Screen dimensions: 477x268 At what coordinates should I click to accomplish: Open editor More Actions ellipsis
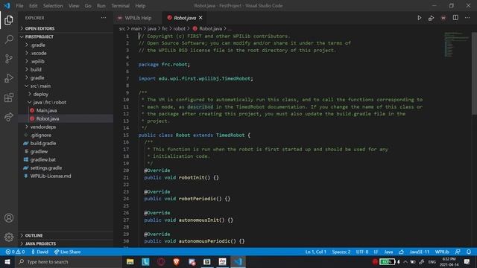467,18
